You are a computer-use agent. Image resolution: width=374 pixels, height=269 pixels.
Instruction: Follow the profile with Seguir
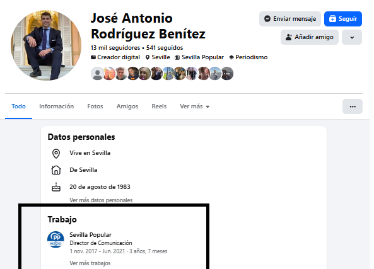click(x=343, y=19)
